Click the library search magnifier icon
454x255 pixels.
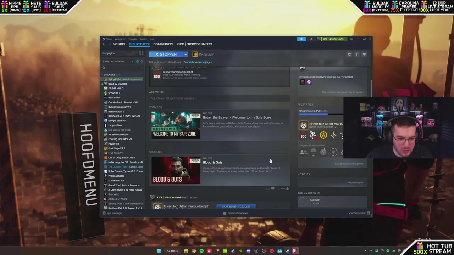[x=104, y=68]
